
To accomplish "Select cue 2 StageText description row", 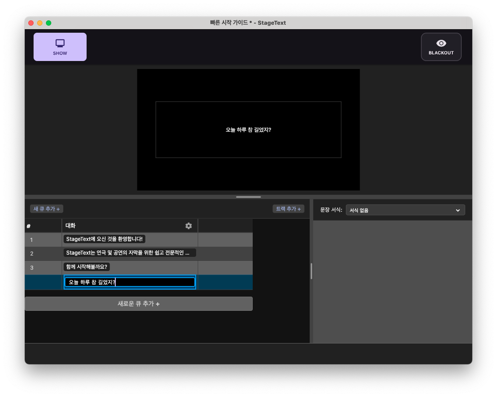I will point(129,254).
